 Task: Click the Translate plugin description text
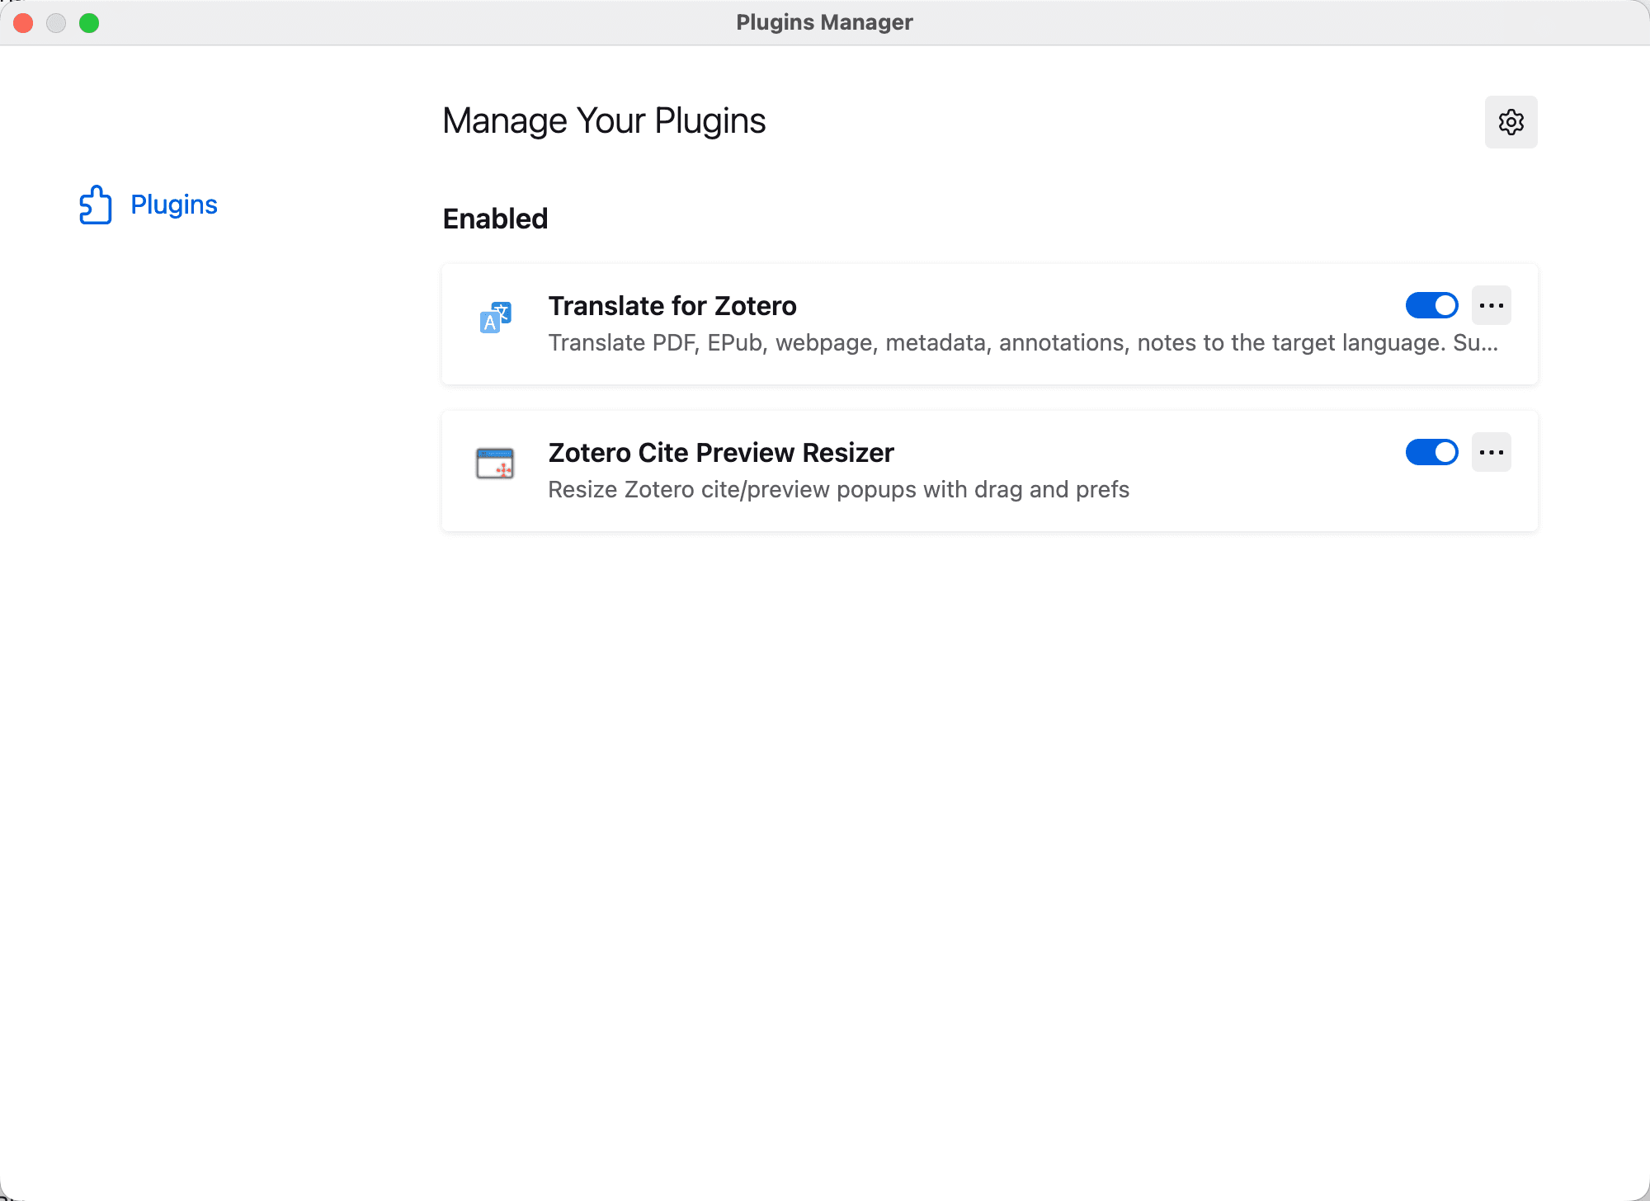(1023, 343)
